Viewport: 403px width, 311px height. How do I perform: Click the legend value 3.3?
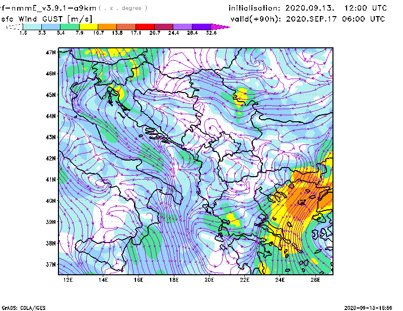point(42,33)
